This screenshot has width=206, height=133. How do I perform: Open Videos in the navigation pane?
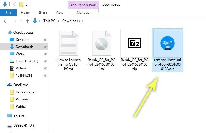[21, 68]
